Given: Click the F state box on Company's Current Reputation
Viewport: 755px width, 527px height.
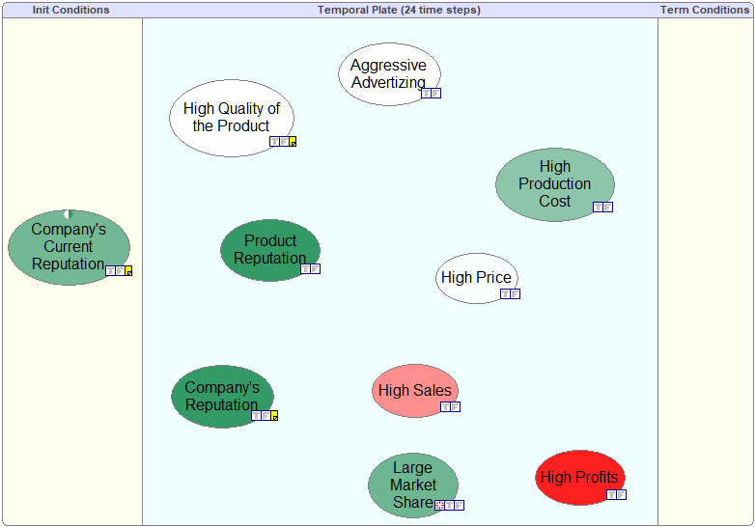Looking at the screenshot, I should (121, 271).
